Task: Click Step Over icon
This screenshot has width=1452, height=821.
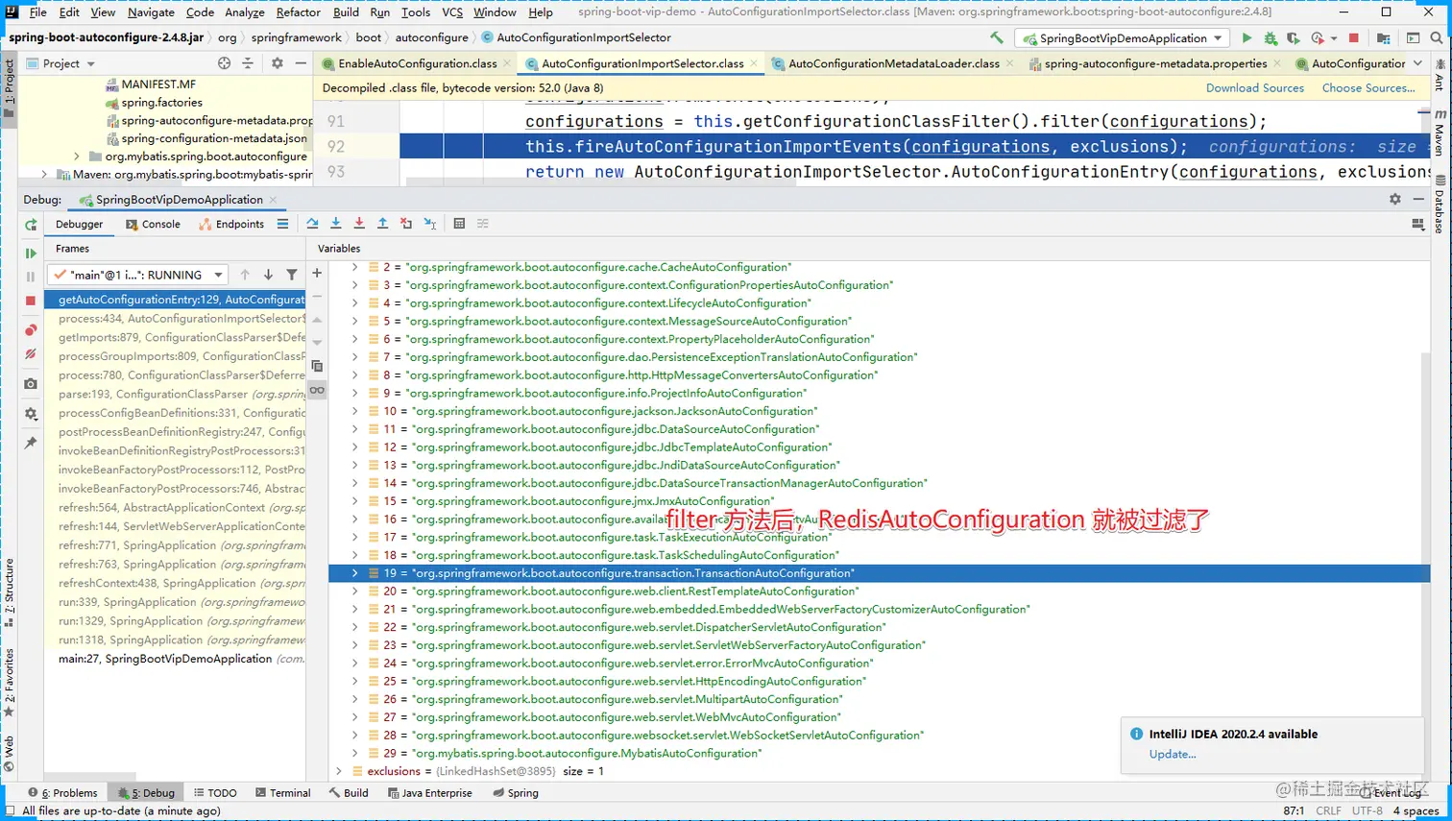Action: (312, 224)
